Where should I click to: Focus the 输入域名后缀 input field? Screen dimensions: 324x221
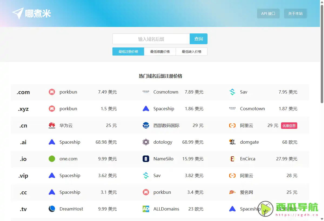click(x=151, y=39)
